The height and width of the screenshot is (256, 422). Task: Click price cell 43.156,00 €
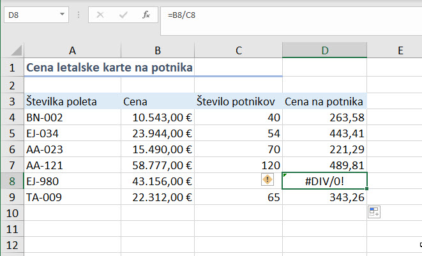(158, 181)
